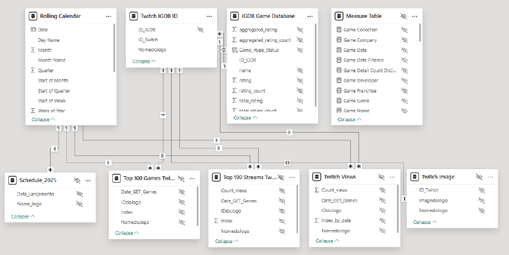Click the calendar icon beside the Date field
509x255 pixels.
33,29
